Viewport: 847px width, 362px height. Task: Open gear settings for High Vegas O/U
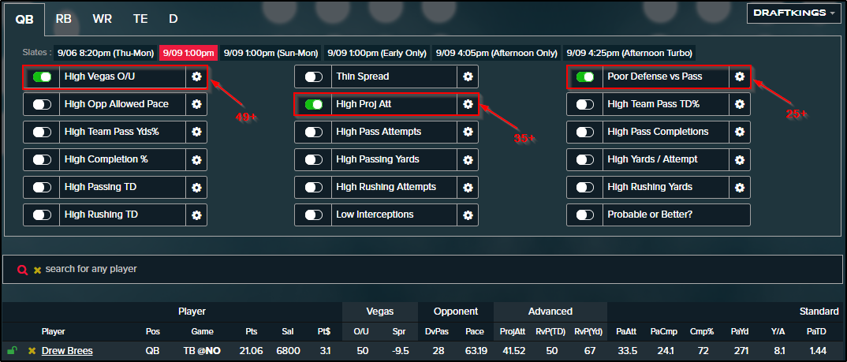point(196,77)
